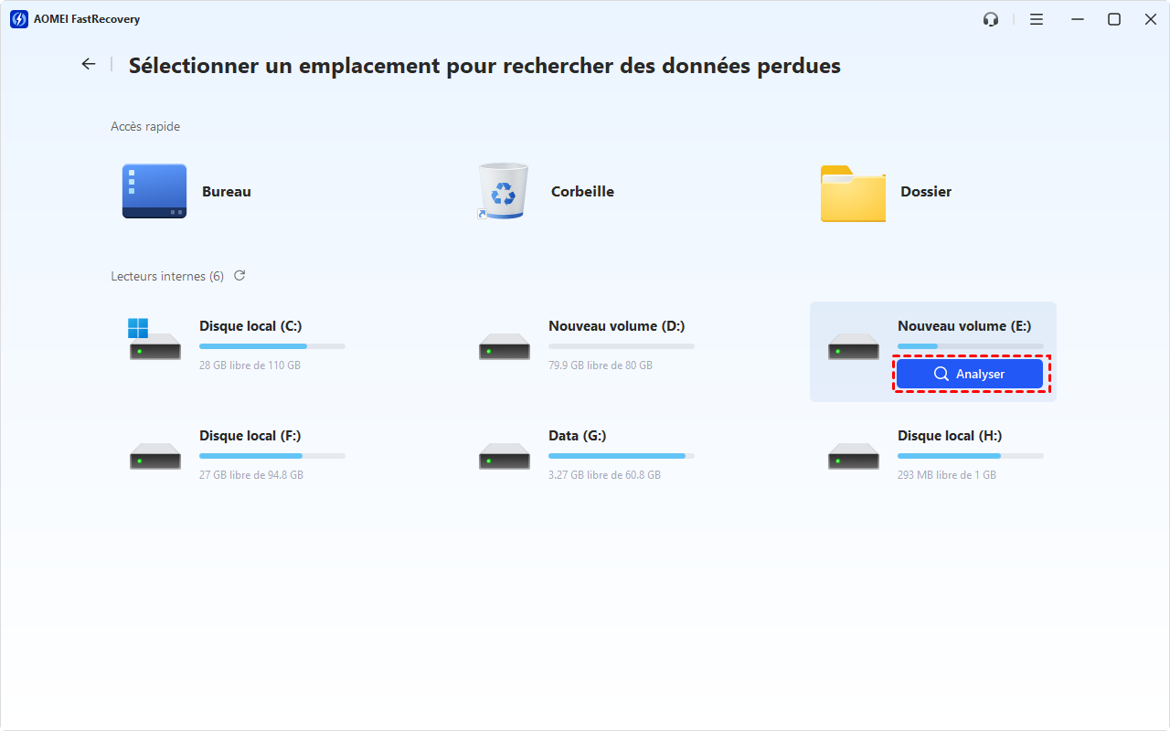Image resolution: width=1170 pixels, height=731 pixels.
Task: Select the Disque local (C:) drive icon
Action: click(x=154, y=339)
